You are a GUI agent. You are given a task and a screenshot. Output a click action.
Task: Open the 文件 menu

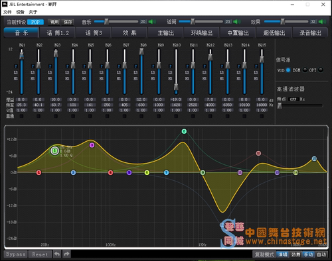tap(7, 12)
